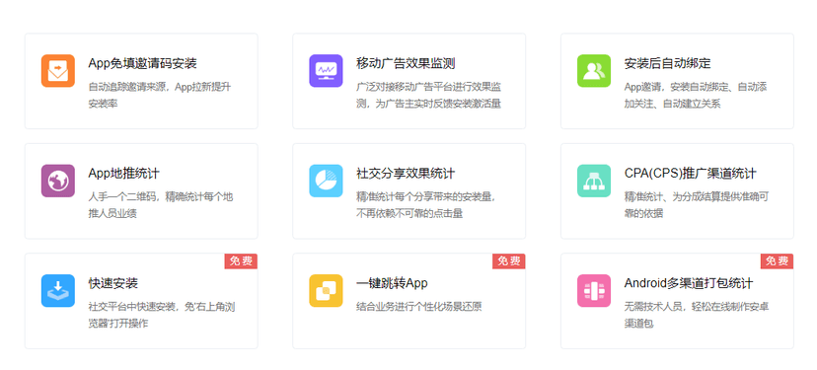This screenshot has width=817, height=370.
Task: Click the blue pie chart share statistics icon
Action: click(326, 181)
